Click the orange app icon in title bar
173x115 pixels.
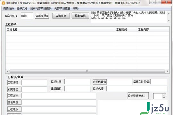(4, 3)
